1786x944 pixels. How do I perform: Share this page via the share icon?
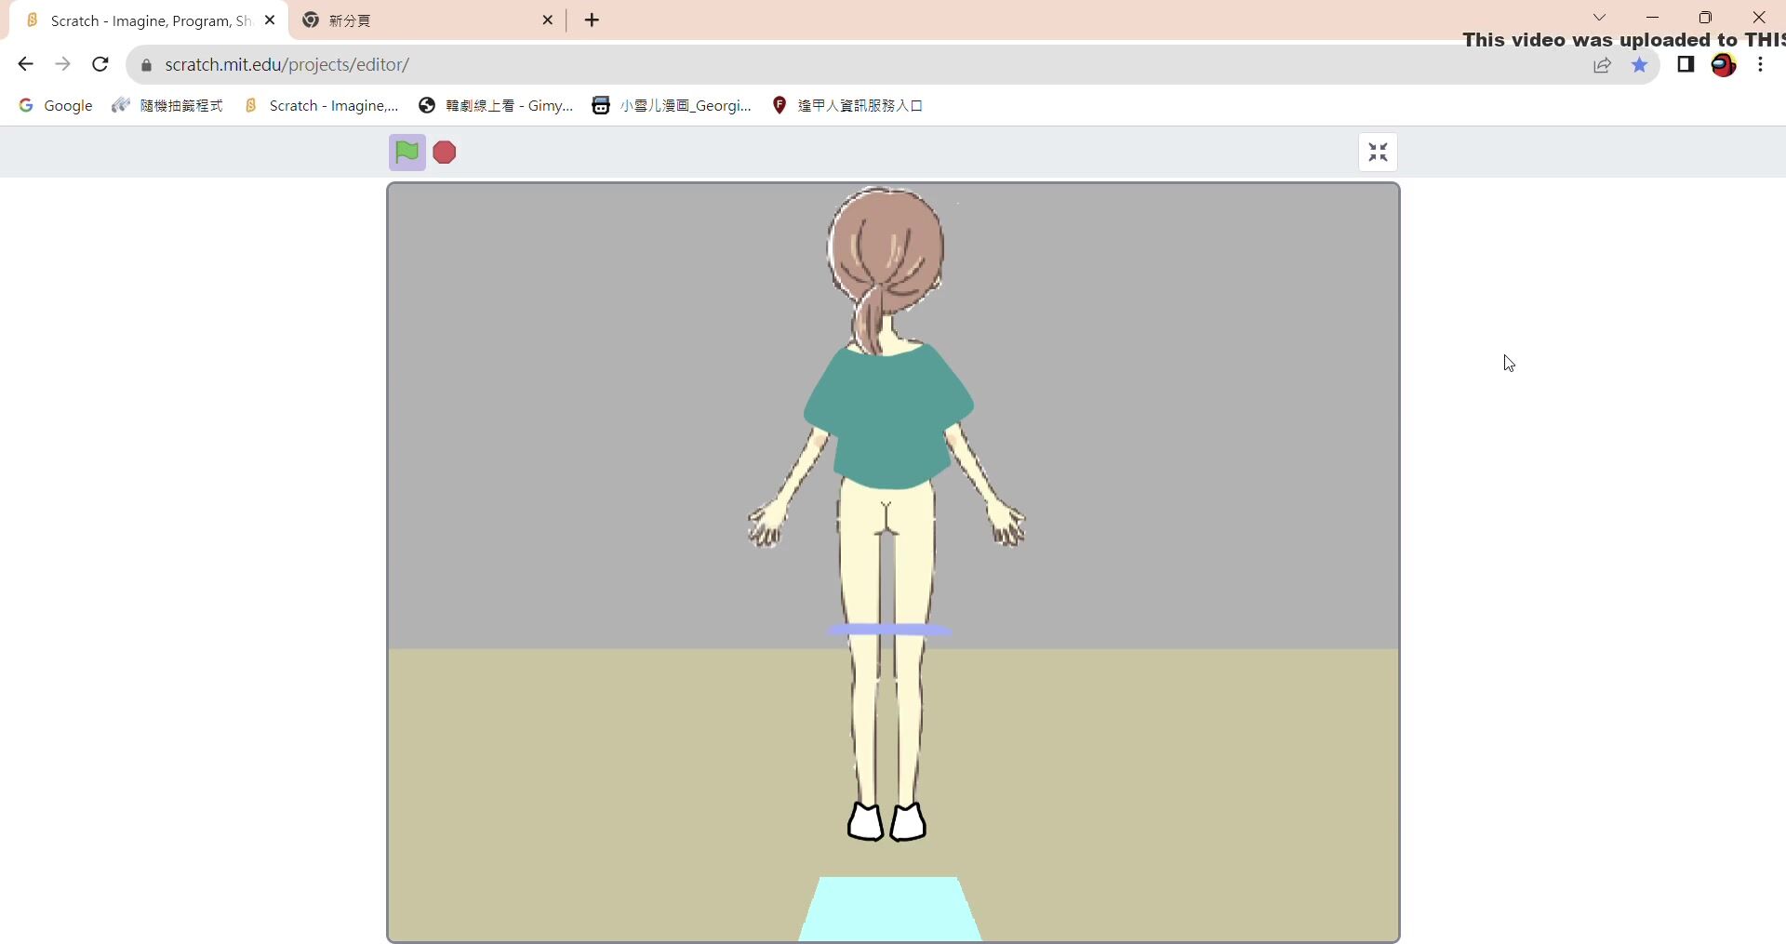click(x=1602, y=65)
